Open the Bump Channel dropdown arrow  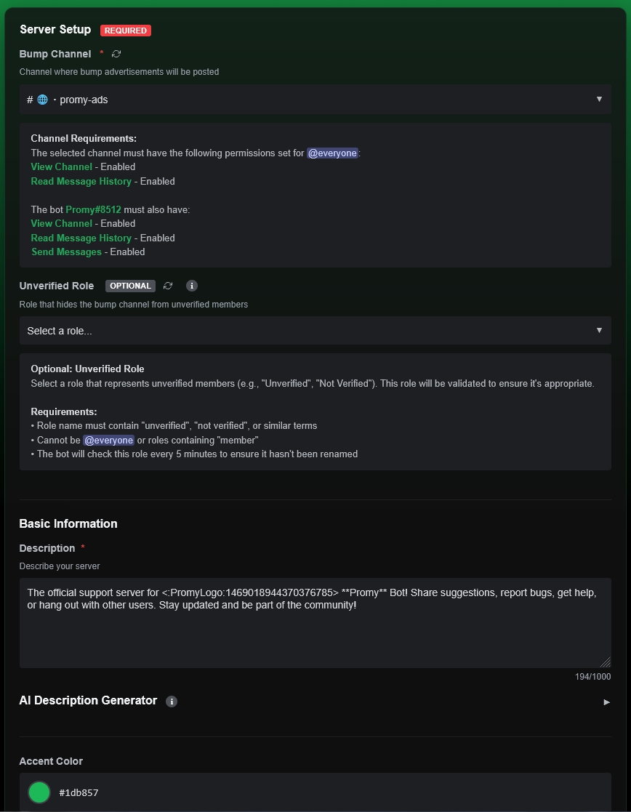tap(599, 100)
